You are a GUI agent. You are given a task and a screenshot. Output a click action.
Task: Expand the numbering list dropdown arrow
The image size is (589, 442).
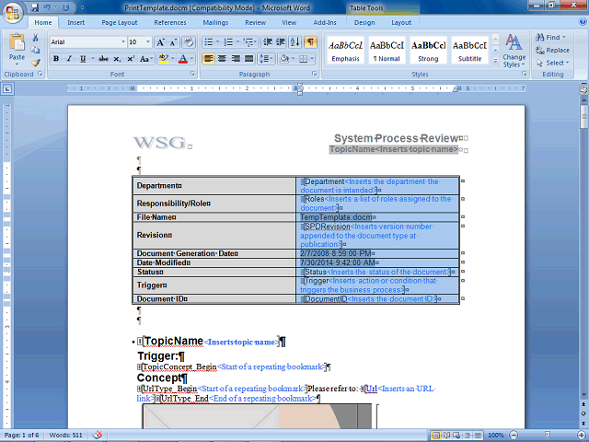click(237, 42)
